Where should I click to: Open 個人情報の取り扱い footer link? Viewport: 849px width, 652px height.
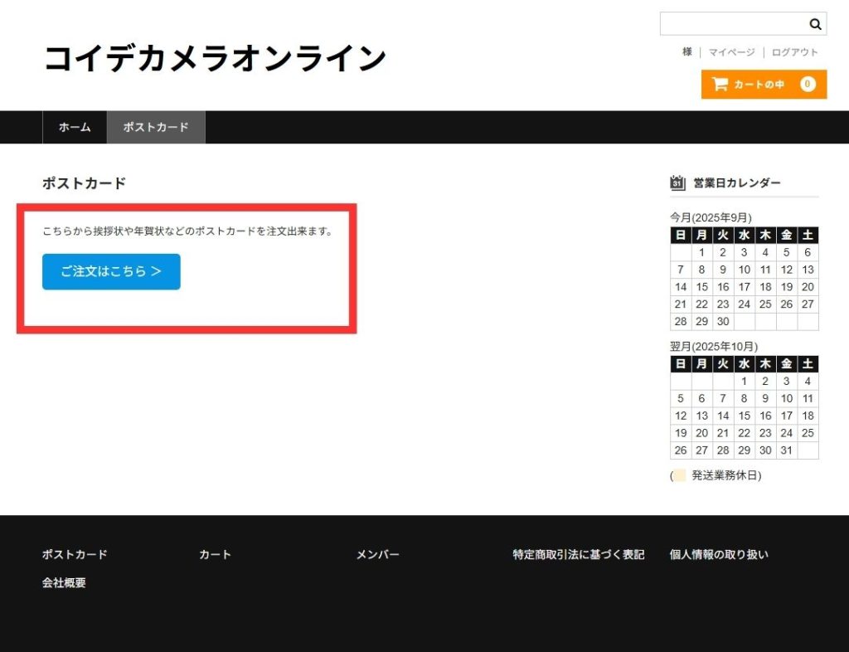(719, 554)
